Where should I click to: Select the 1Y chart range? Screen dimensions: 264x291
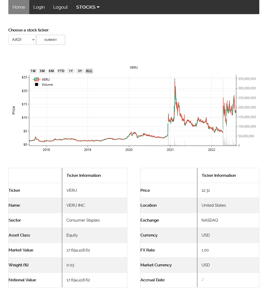pyautogui.click(x=70, y=71)
